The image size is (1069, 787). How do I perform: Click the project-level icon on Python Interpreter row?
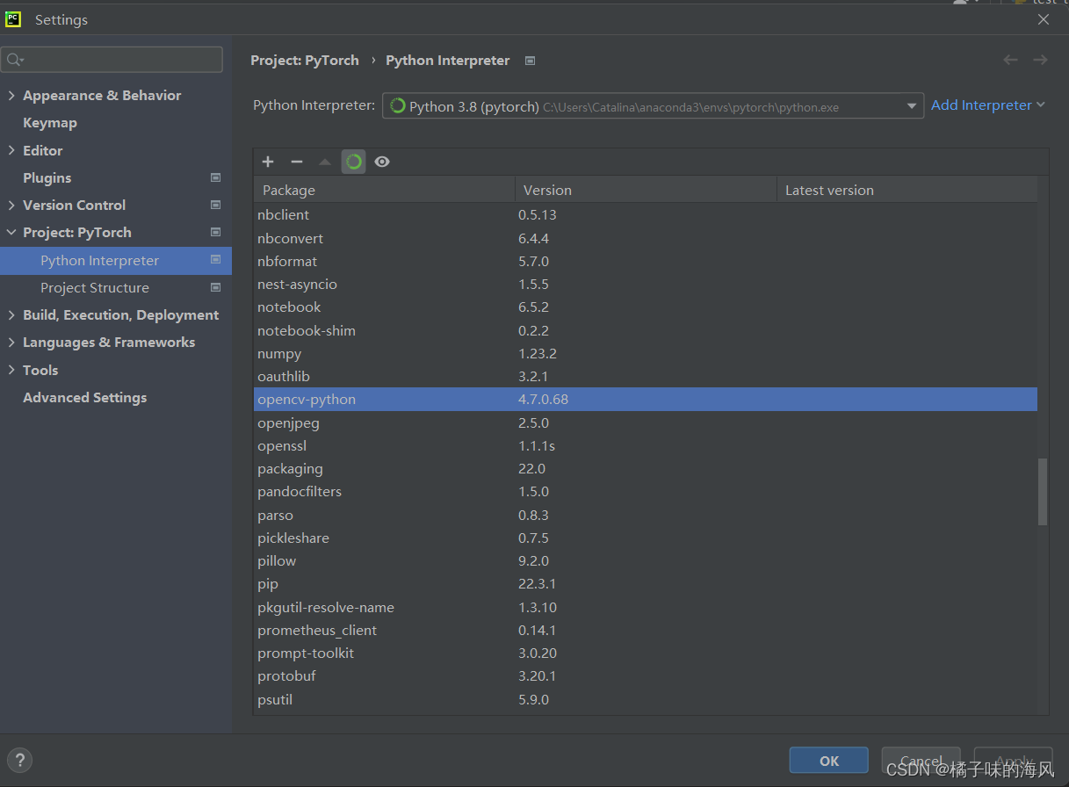[x=216, y=260]
